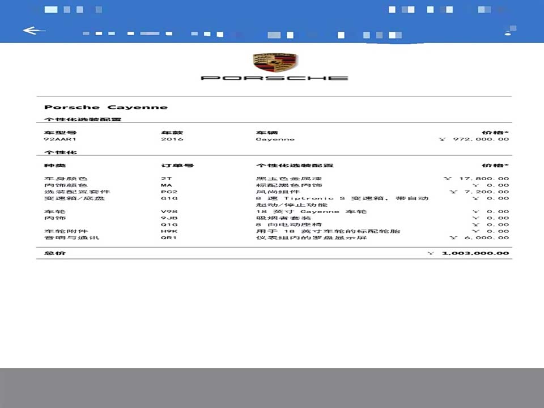Click the '车轮' row label

click(x=55, y=211)
